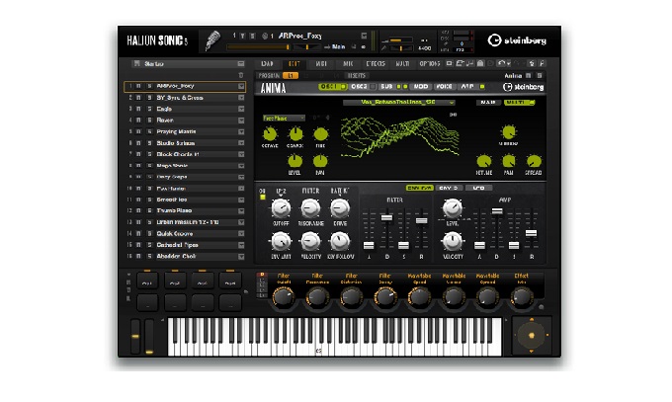This screenshot has height=402, width=672.
Task: Adjust the filter Env Amt knob
Action: point(281,242)
